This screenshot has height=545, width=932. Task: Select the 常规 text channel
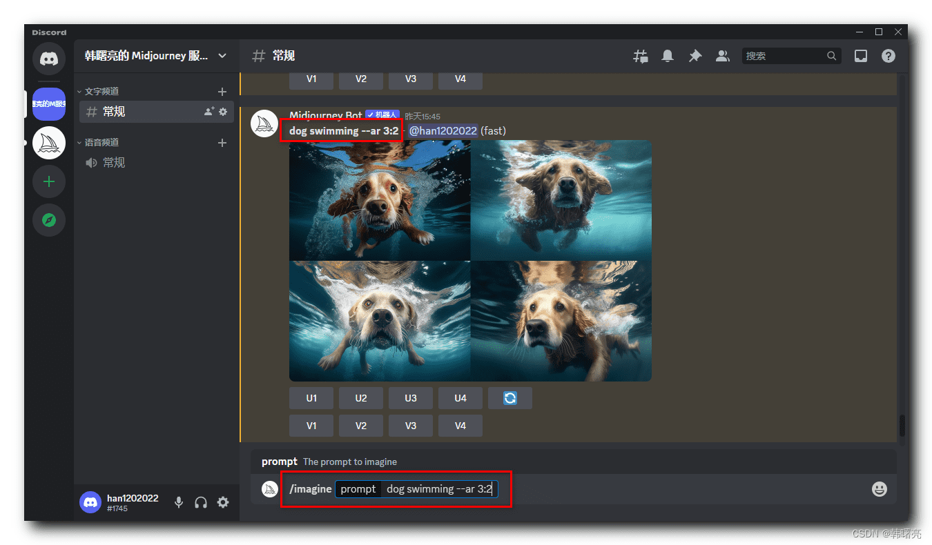point(157,112)
